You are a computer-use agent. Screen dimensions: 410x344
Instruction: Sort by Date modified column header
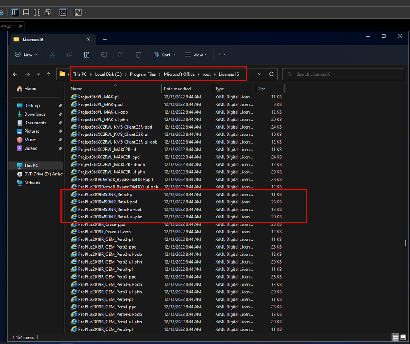pos(188,89)
